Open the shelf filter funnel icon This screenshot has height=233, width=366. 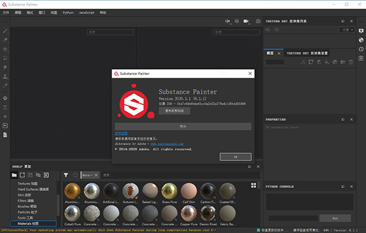66,175
